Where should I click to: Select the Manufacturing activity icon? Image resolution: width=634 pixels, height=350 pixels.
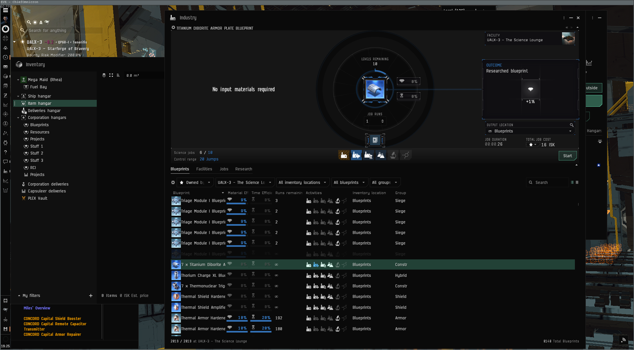(344, 155)
